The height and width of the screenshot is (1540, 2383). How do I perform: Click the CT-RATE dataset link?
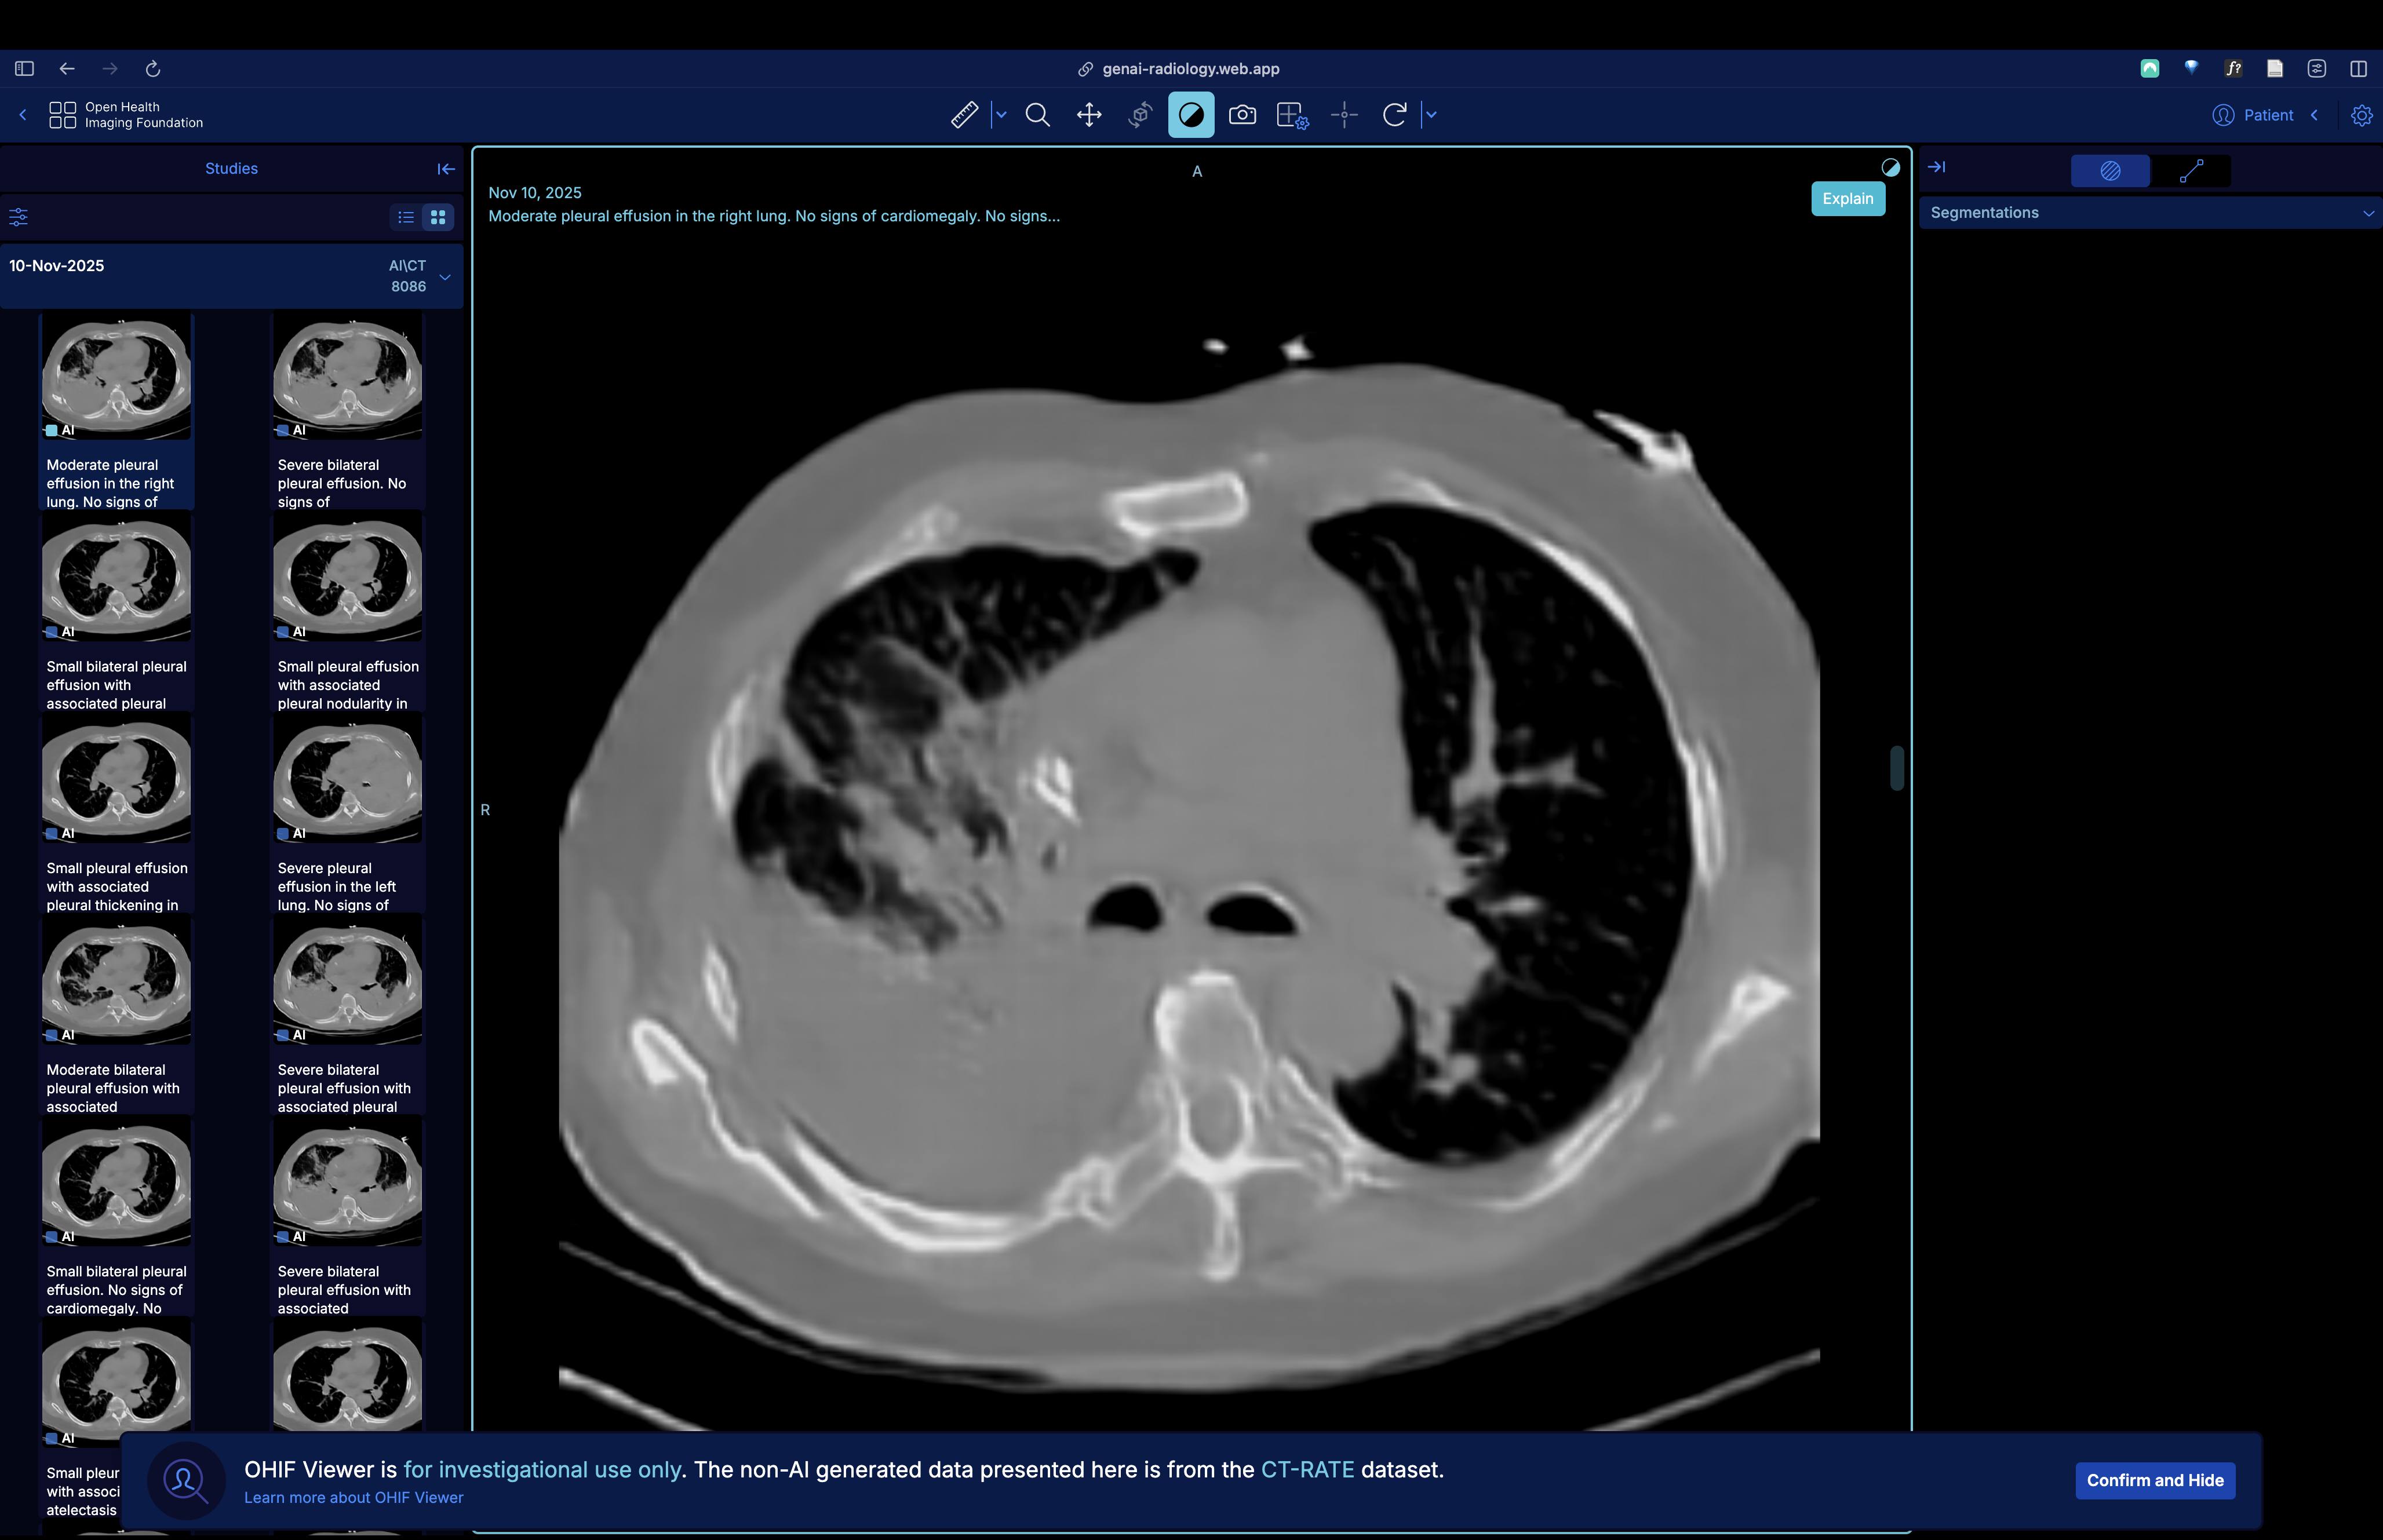point(1307,1469)
